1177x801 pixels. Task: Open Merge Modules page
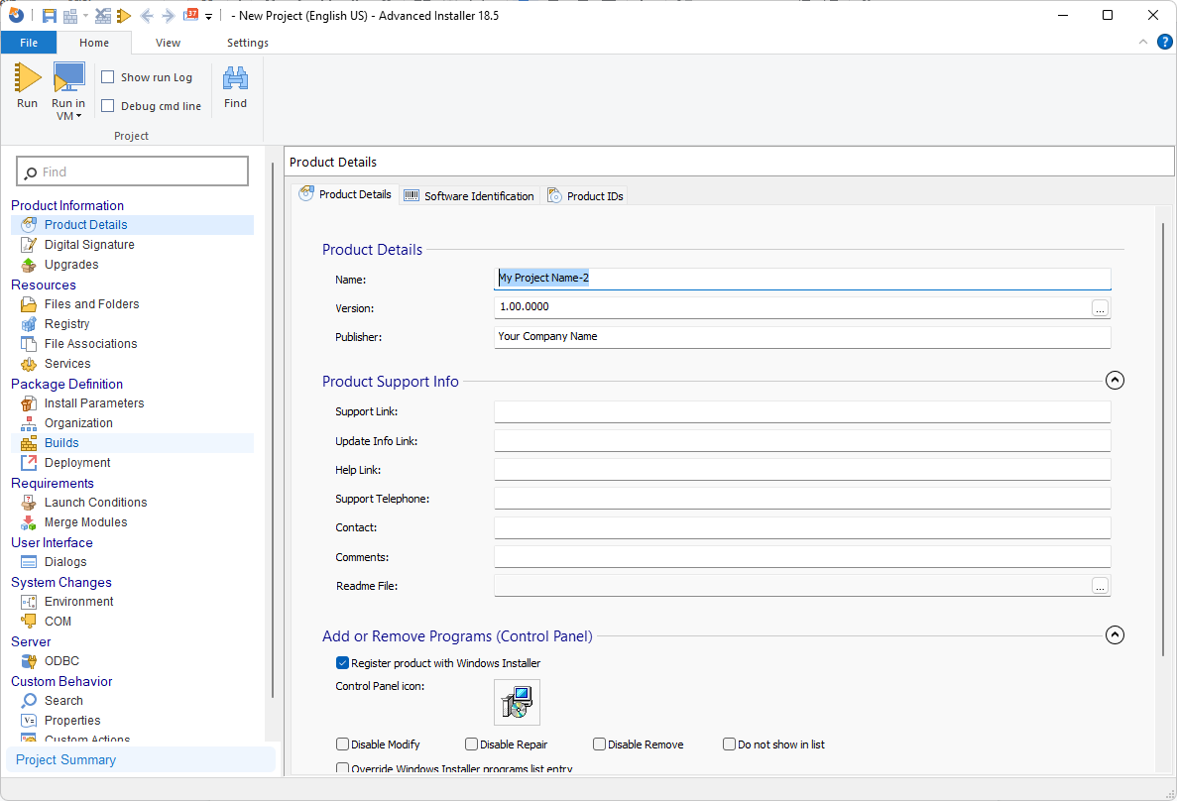85,521
